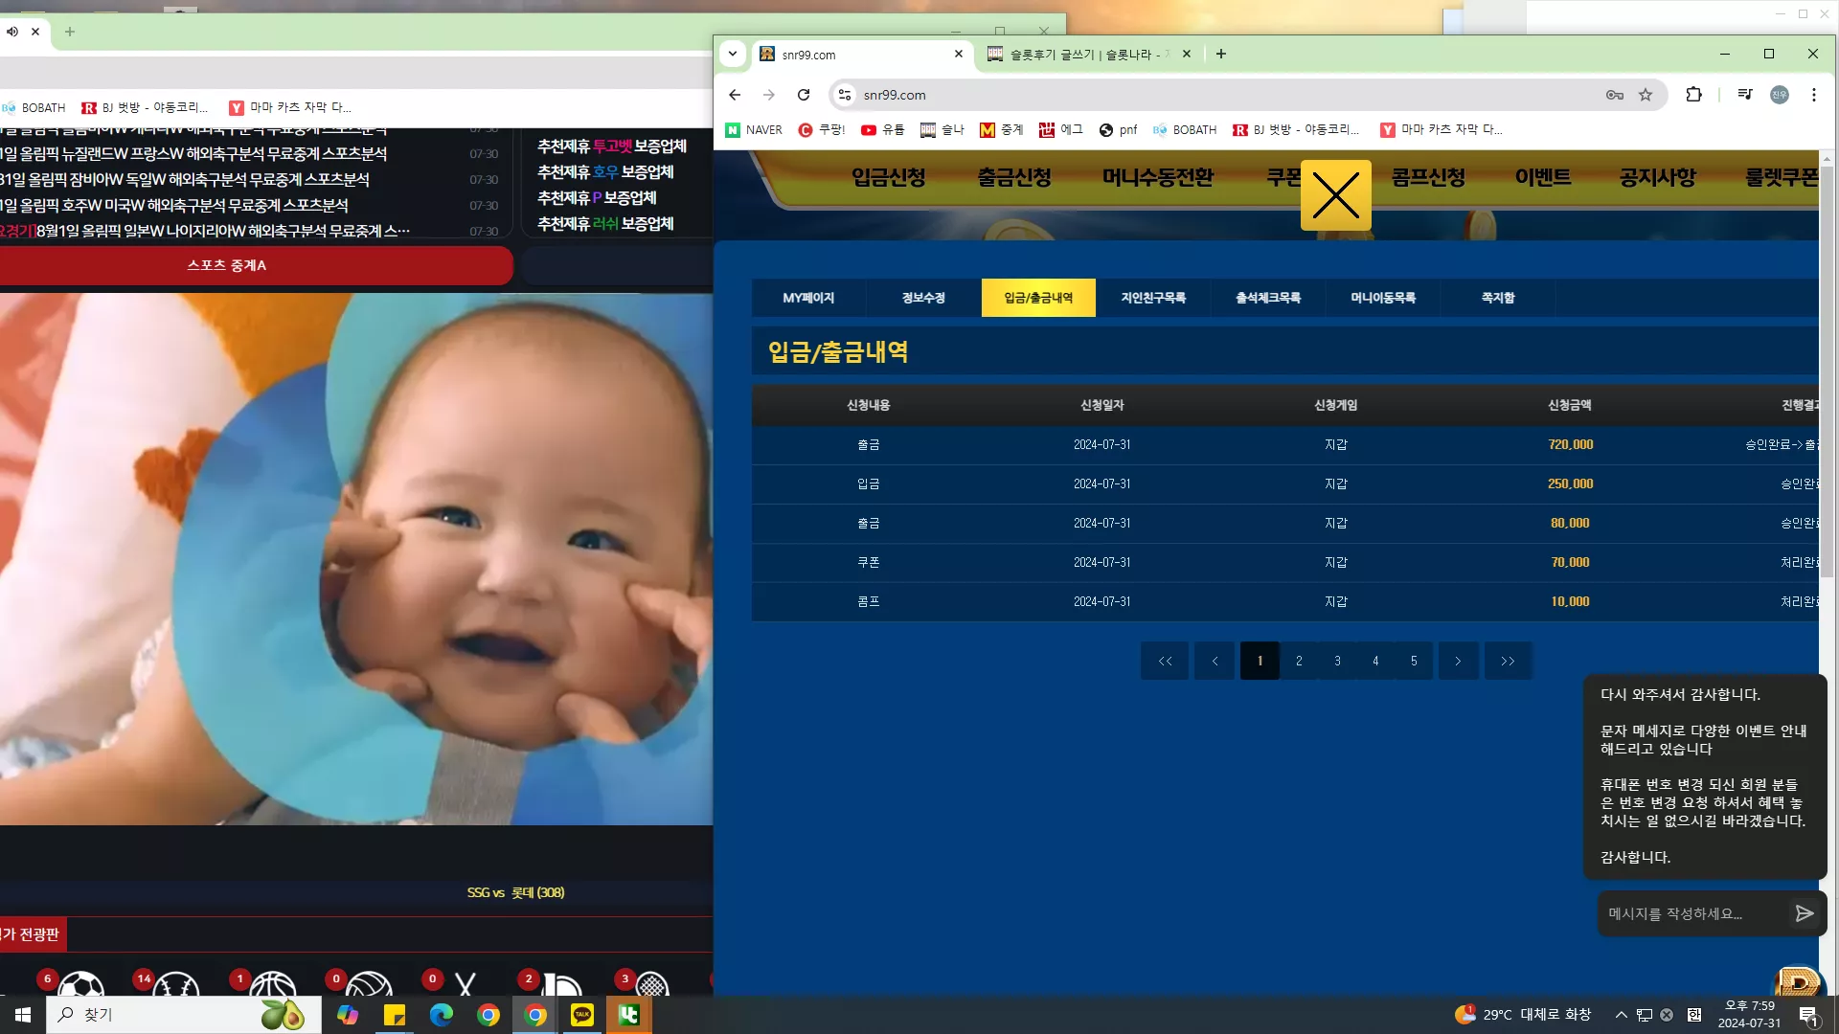1839x1034 pixels.
Task: Open the NAVER bookmark
Action: click(754, 130)
